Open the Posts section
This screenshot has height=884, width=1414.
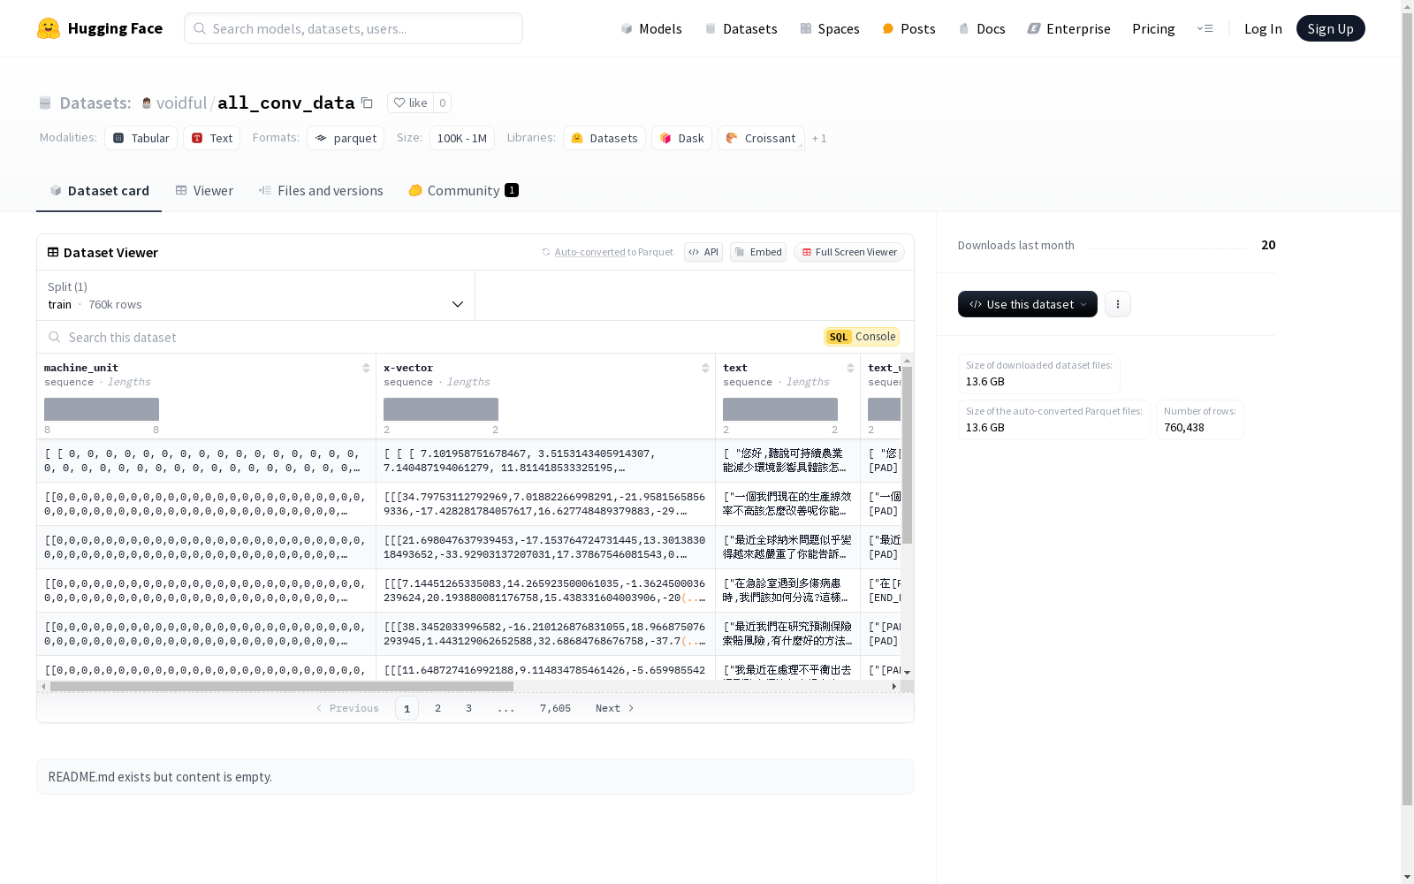pyautogui.click(x=908, y=28)
